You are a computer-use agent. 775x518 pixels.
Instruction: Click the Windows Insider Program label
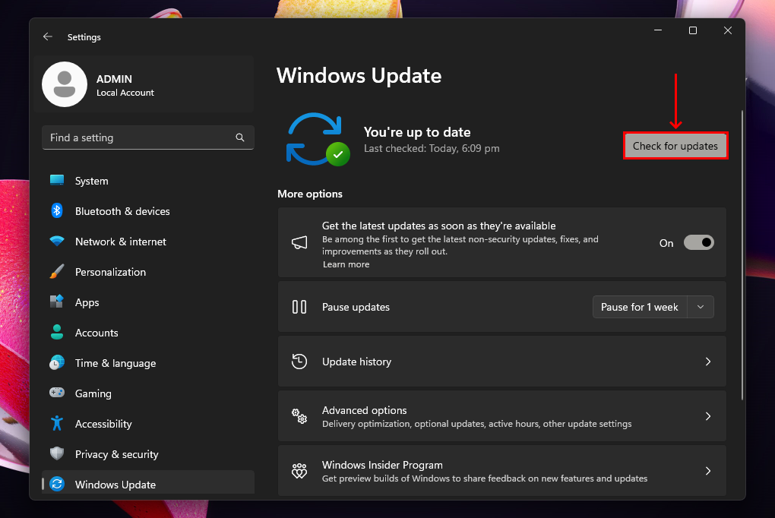382,465
